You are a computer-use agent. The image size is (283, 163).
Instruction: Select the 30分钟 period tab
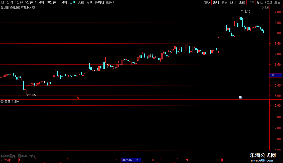[x=51, y=2]
